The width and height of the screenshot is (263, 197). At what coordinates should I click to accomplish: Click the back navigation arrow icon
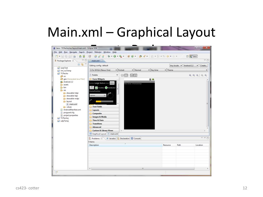(168, 56)
